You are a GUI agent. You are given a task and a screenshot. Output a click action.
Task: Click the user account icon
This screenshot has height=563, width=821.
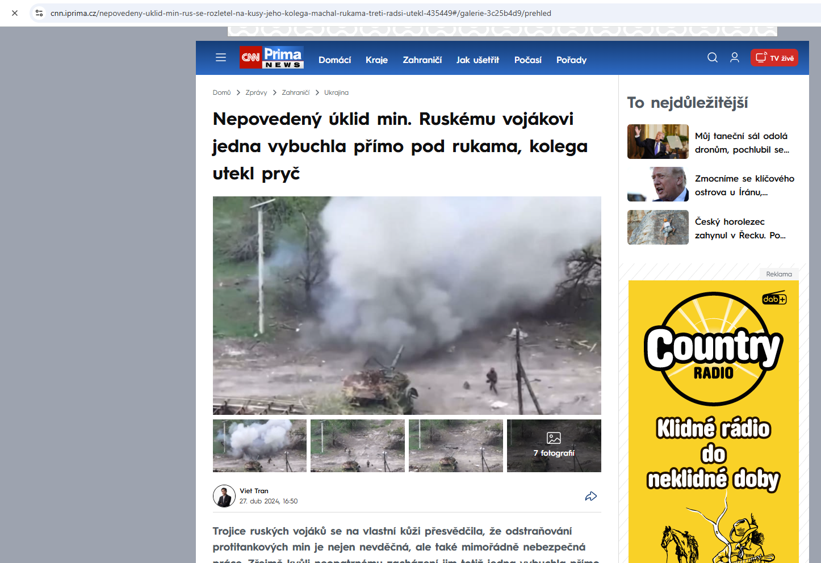click(x=734, y=57)
